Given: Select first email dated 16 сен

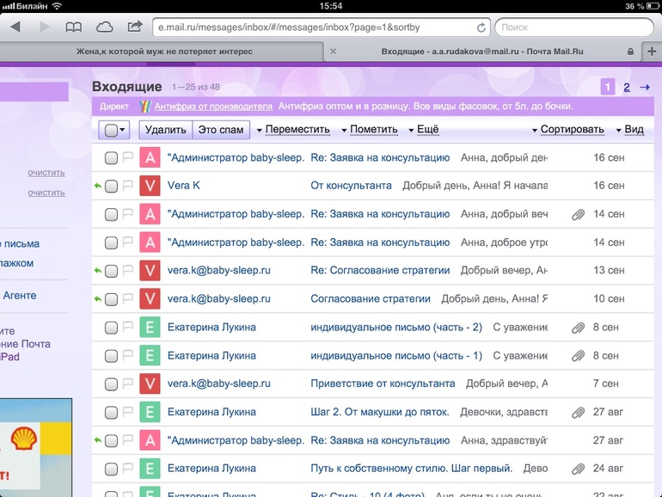Looking at the screenshot, I should [111, 158].
